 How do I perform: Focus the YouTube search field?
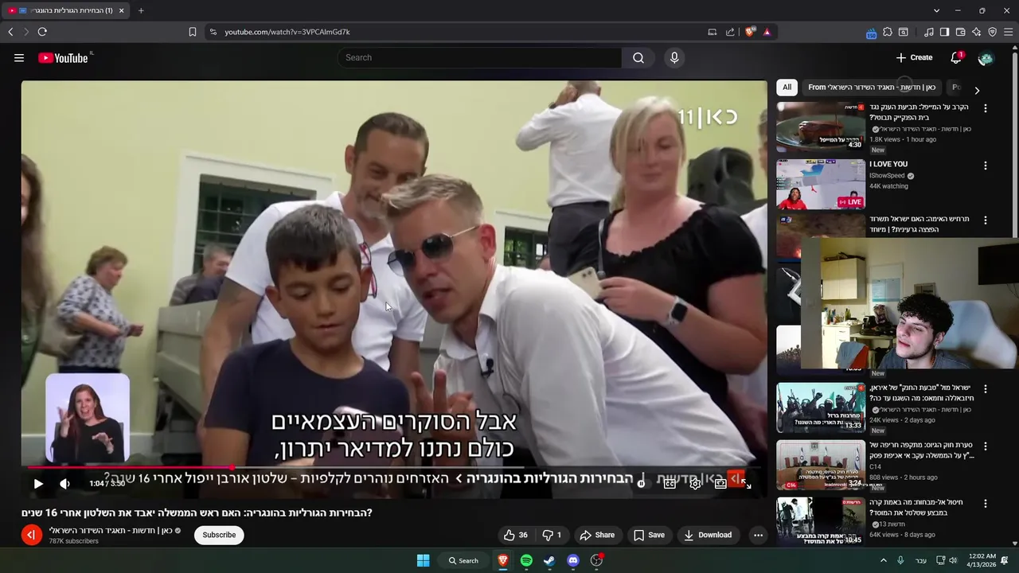[x=480, y=57]
